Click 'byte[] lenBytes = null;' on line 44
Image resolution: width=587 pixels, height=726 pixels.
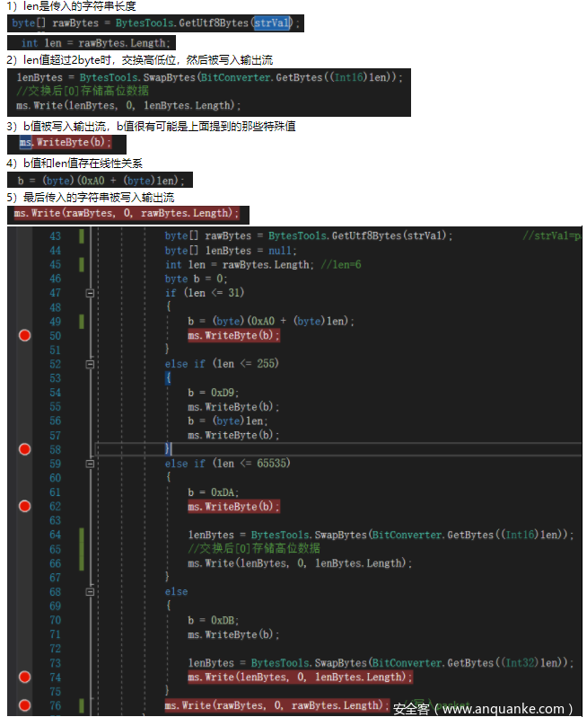click(x=231, y=251)
